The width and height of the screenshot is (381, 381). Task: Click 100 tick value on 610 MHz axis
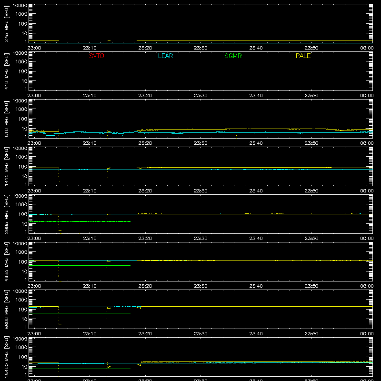(23, 119)
